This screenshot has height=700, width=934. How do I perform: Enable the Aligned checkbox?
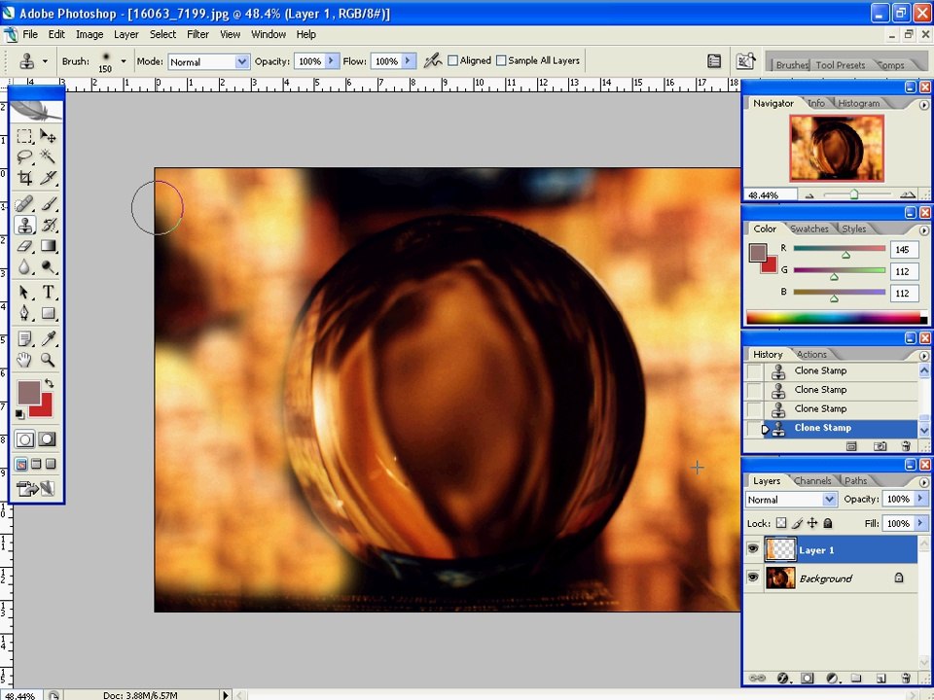(452, 60)
